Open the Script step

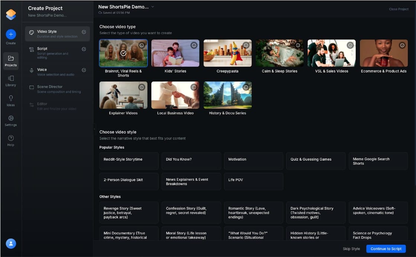click(57, 53)
